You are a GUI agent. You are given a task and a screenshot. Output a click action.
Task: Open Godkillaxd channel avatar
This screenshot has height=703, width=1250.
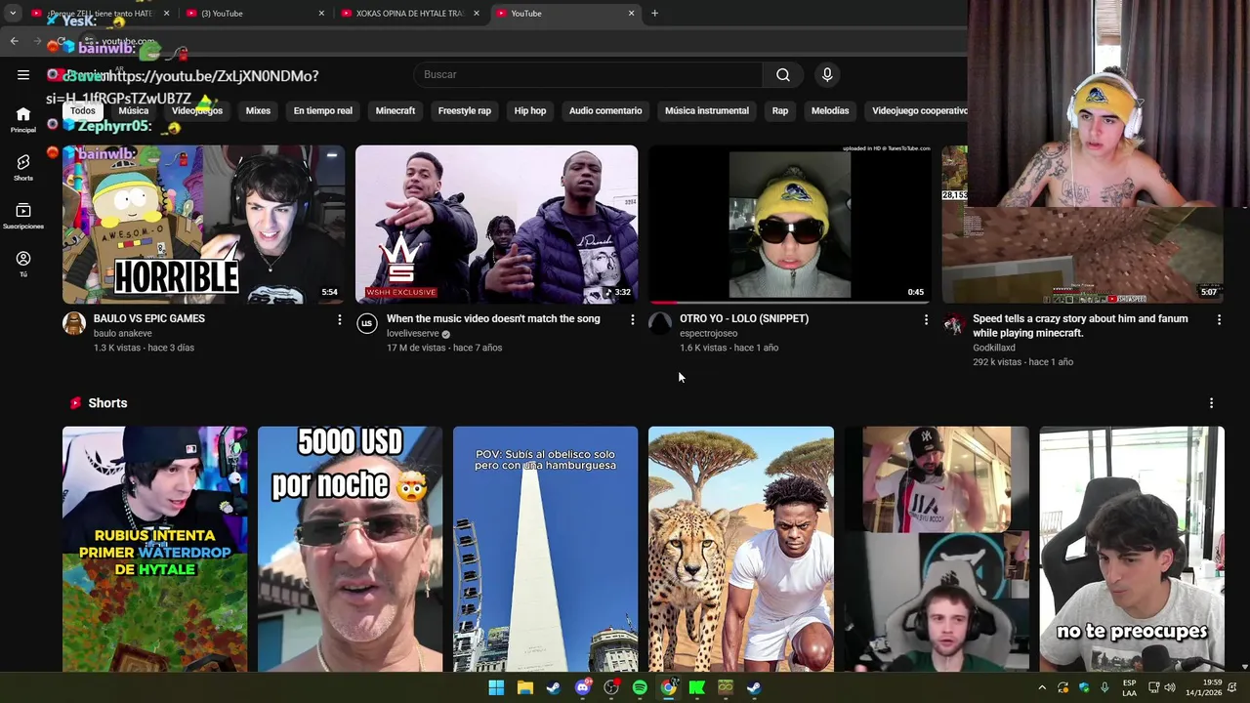(953, 324)
